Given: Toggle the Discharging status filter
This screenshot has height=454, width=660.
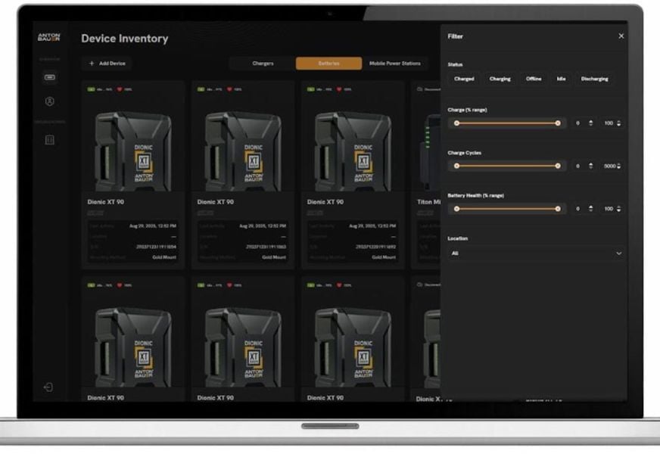Looking at the screenshot, I should pyautogui.click(x=594, y=79).
